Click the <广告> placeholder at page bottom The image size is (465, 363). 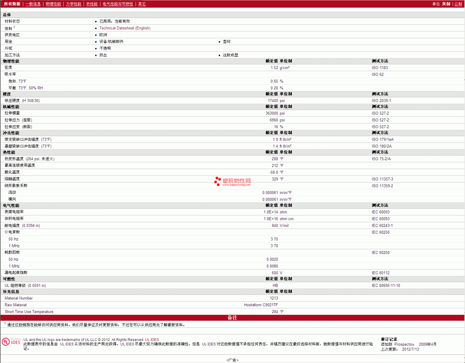[x=232, y=360]
